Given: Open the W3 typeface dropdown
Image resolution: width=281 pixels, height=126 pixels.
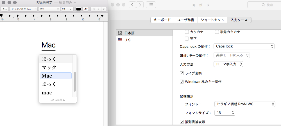Looking at the screenshot, I should pos(49,9).
